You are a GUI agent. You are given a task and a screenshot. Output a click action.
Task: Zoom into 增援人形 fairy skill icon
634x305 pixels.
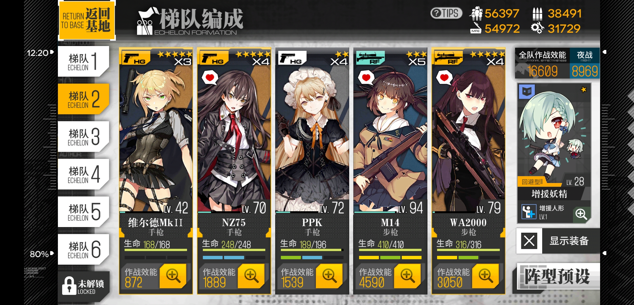pyautogui.click(x=581, y=214)
